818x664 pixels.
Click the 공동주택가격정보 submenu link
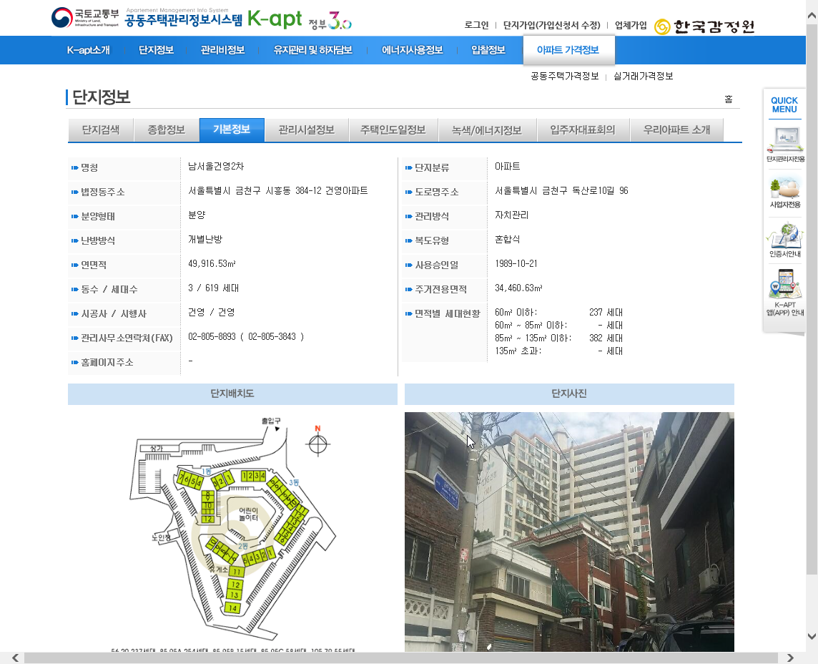click(x=564, y=76)
